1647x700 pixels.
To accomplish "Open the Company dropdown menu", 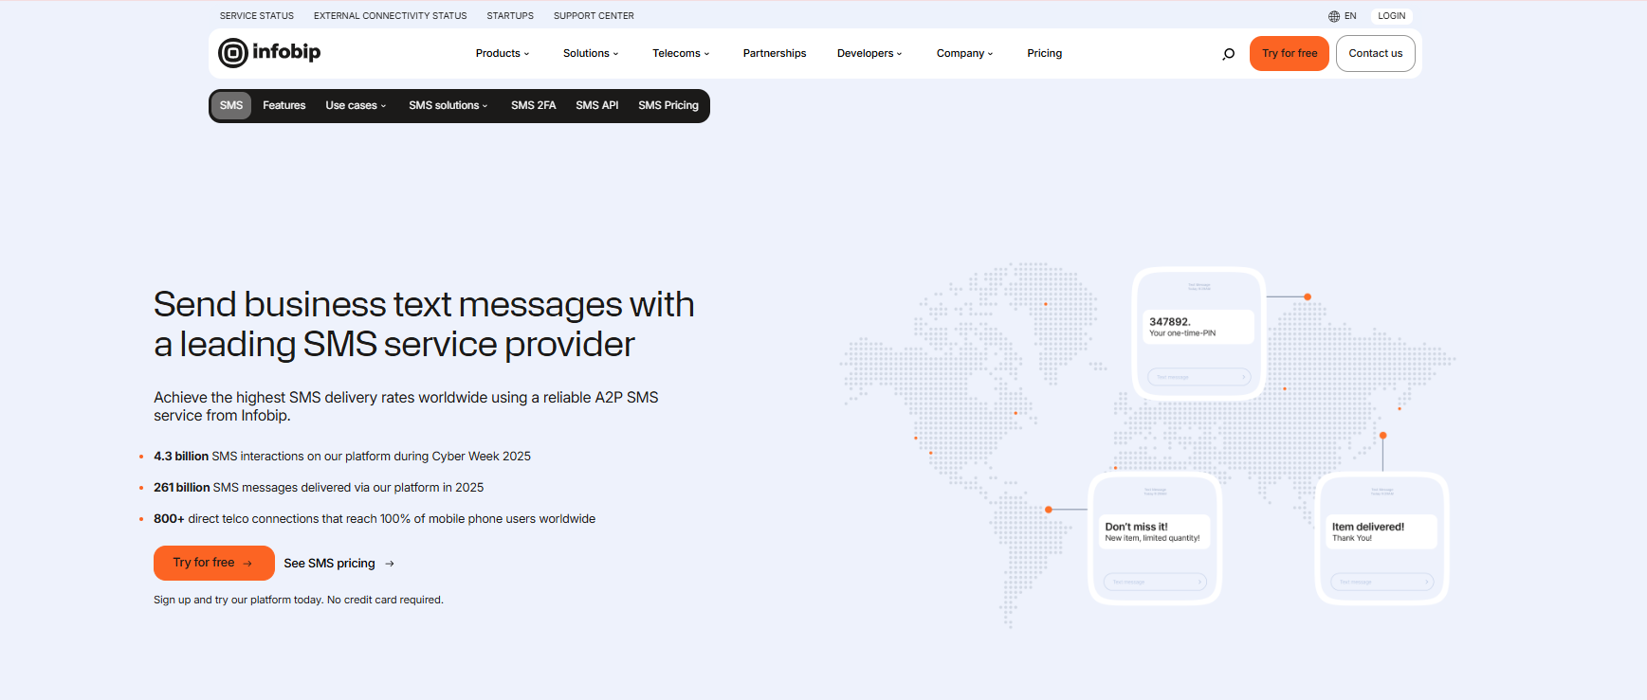I will [x=965, y=54].
